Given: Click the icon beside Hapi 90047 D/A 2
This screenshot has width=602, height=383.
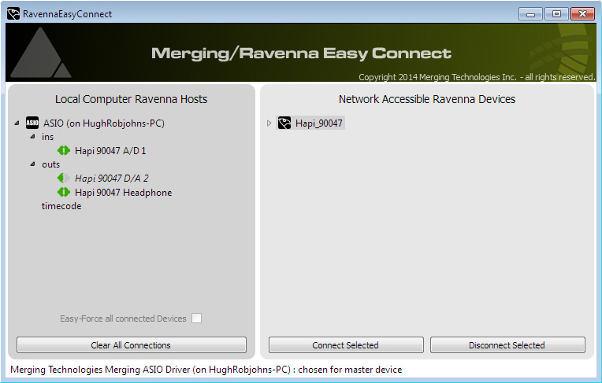Looking at the screenshot, I should point(64,179).
